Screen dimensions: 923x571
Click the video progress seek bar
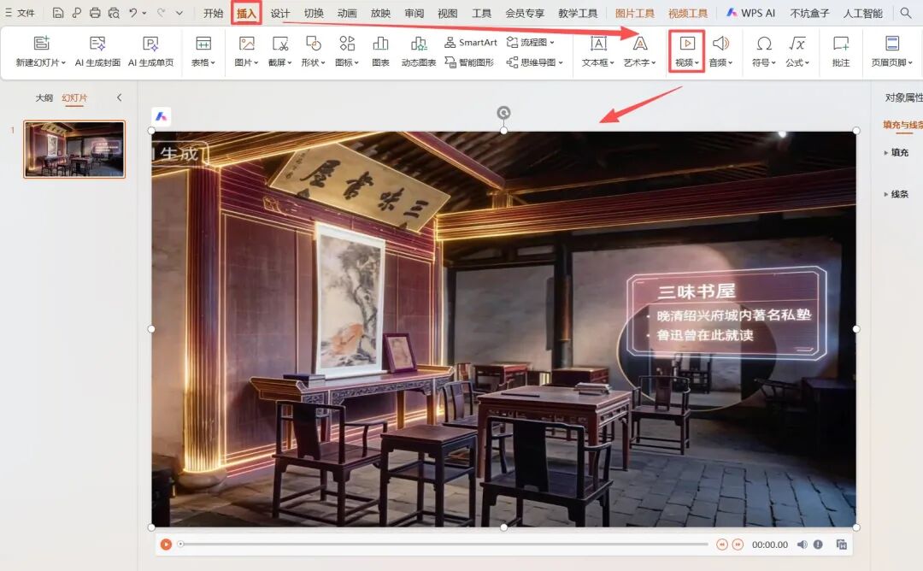(x=443, y=545)
